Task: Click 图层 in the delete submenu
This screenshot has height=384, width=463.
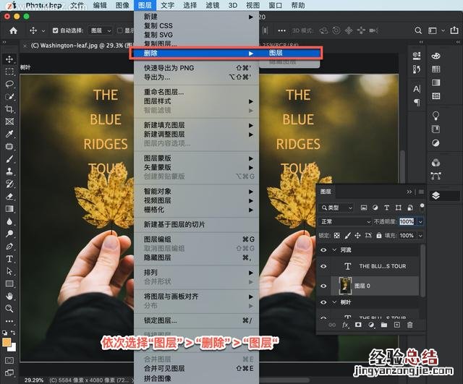Action: [276, 54]
